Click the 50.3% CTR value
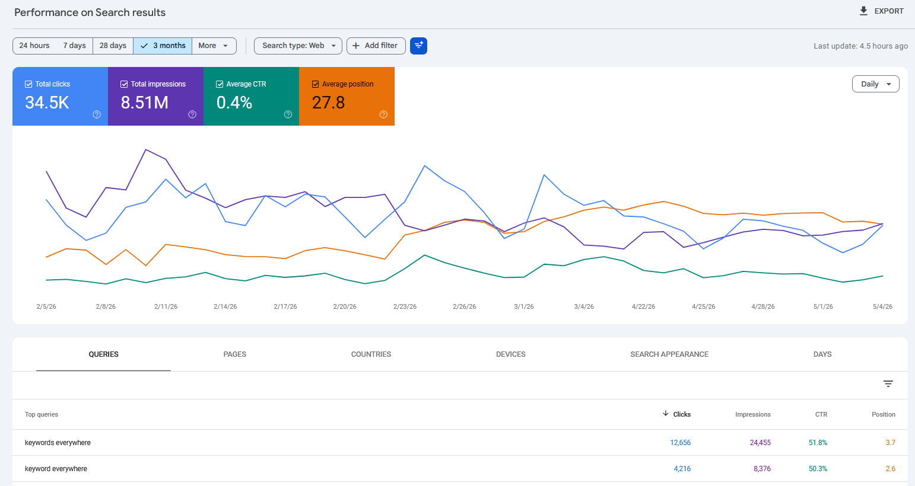 click(818, 469)
